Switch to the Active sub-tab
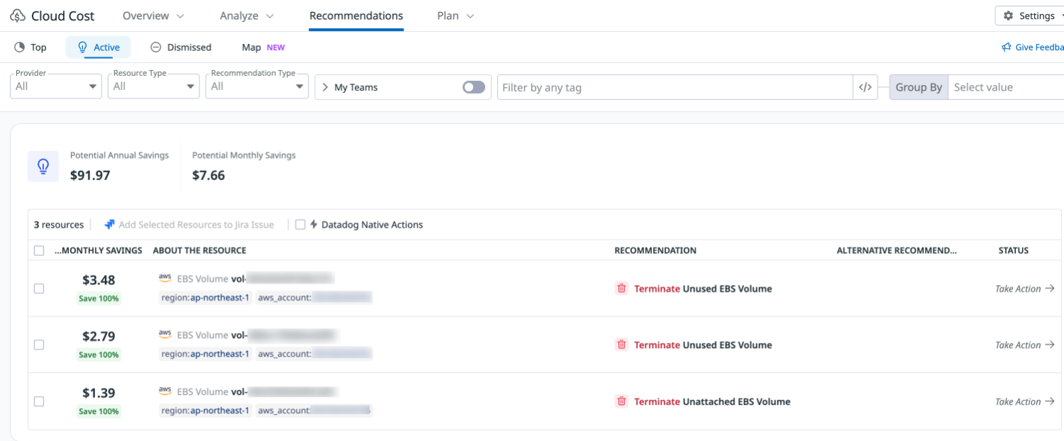 (x=99, y=48)
